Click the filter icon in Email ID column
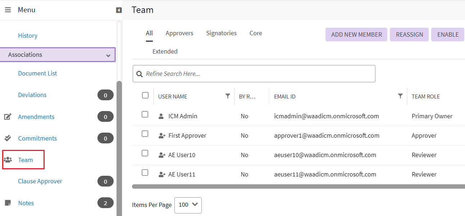Image resolution: width=465 pixels, height=216 pixels. [400, 96]
